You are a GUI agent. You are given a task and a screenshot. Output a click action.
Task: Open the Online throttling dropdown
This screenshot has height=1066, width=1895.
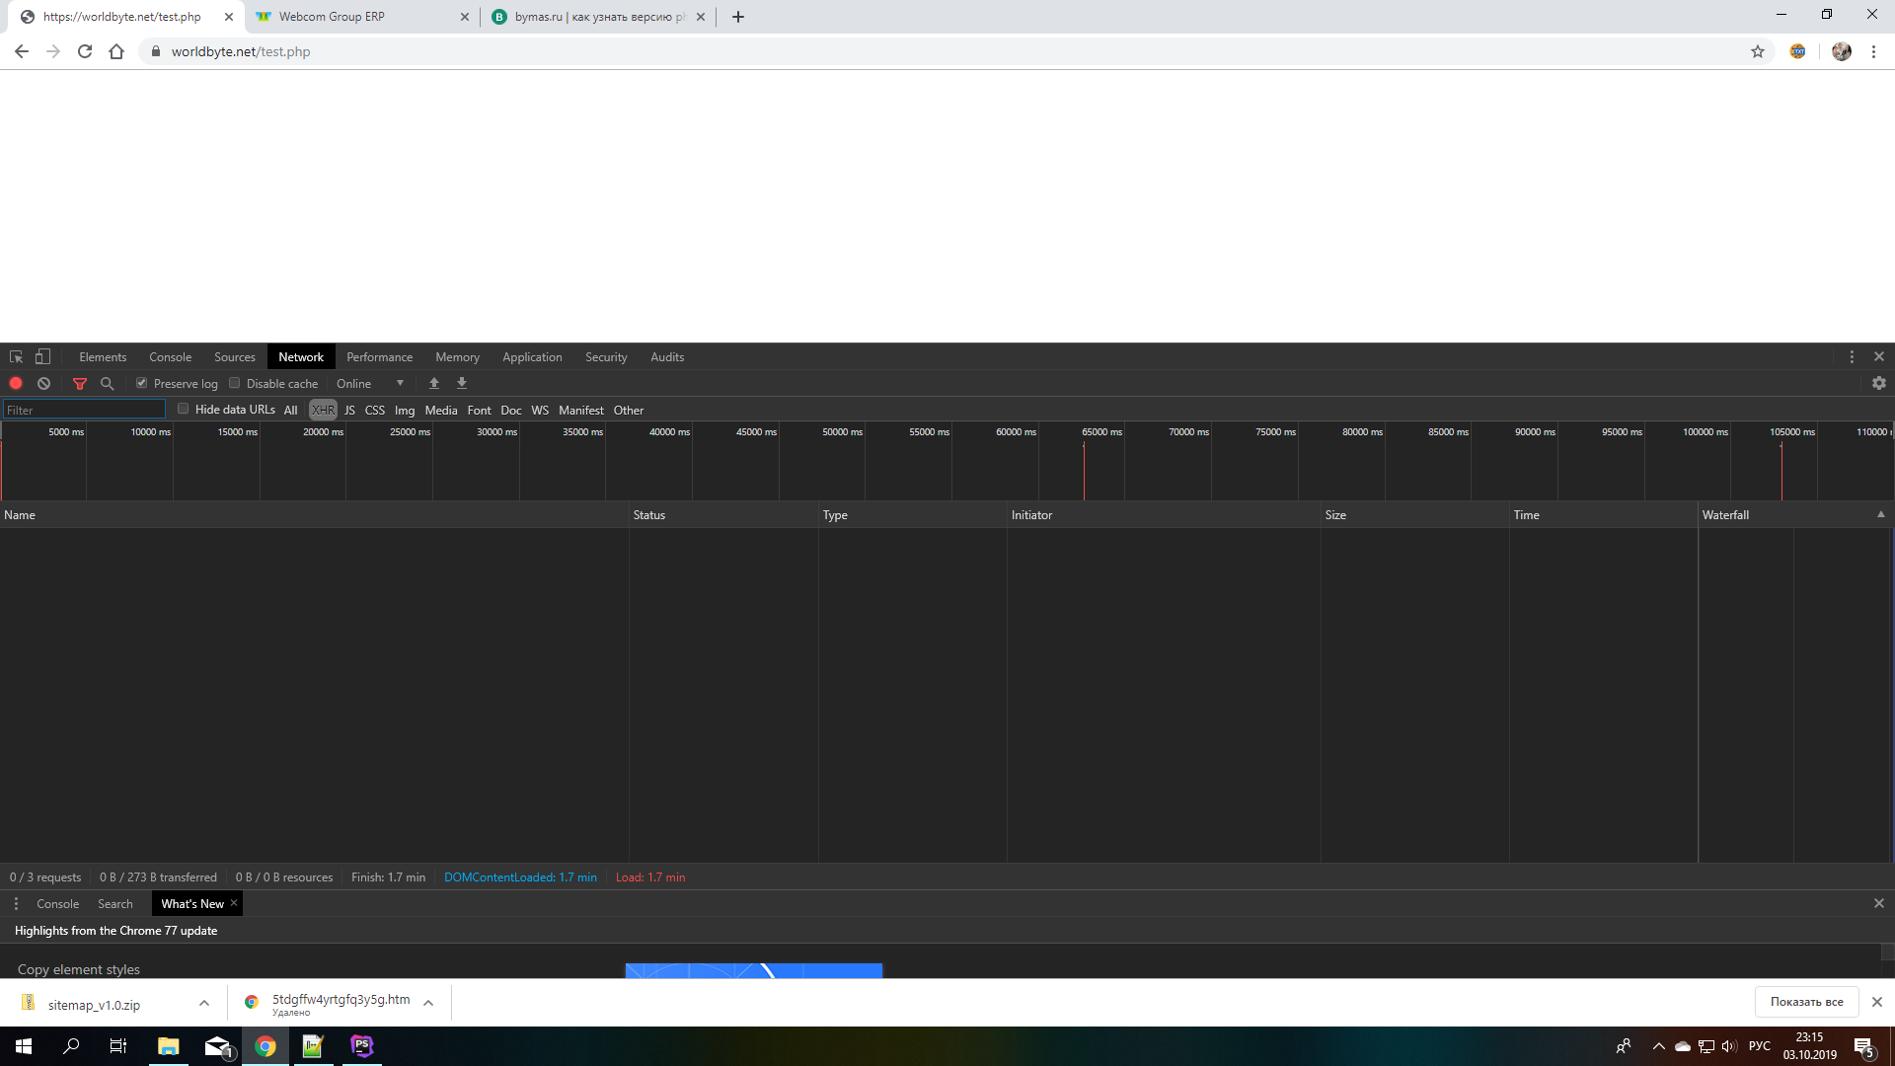(370, 384)
